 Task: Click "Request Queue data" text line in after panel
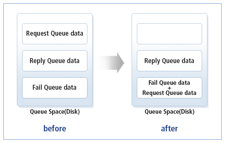pyautogui.click(x=169, y=93)
